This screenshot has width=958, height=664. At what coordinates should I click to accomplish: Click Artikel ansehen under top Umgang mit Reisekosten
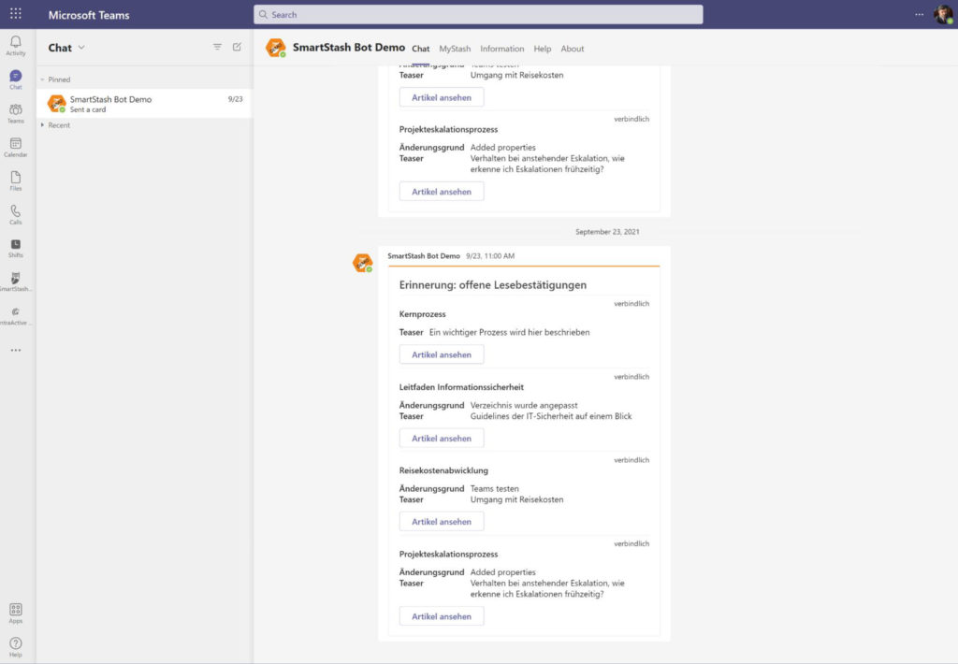442,97
